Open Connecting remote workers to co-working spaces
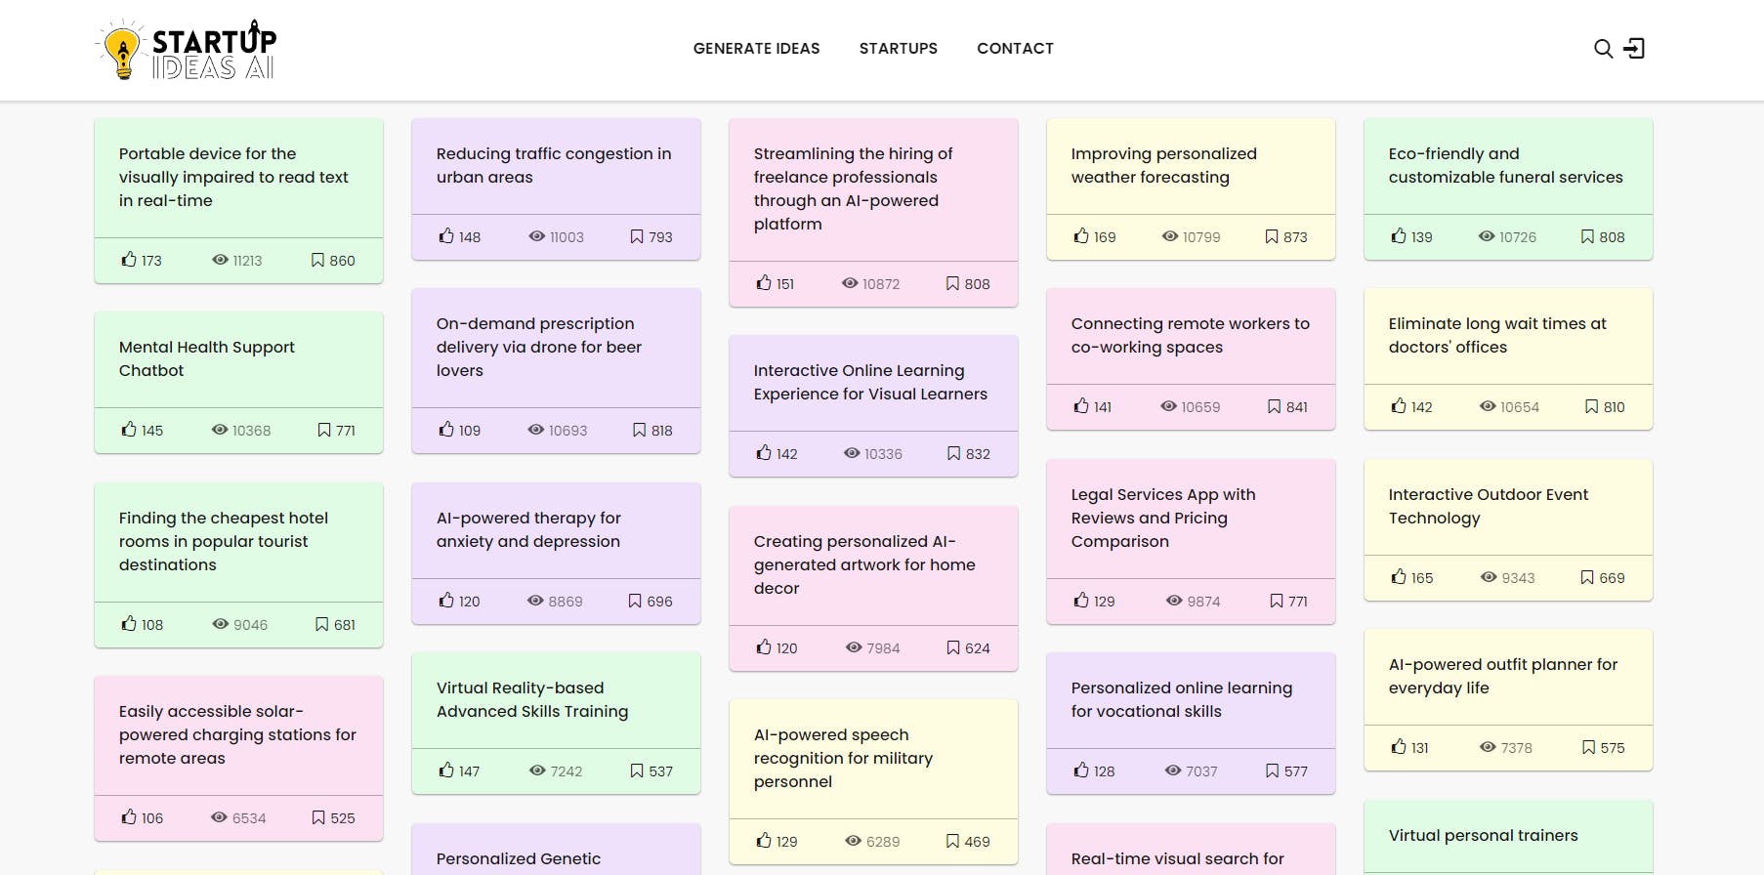The width and height of the screenshot is (1764, 875). coord(1190,335)
